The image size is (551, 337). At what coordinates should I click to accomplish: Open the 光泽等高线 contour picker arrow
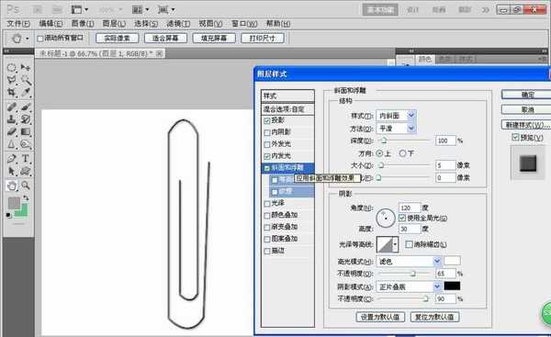tap(396, 244)
